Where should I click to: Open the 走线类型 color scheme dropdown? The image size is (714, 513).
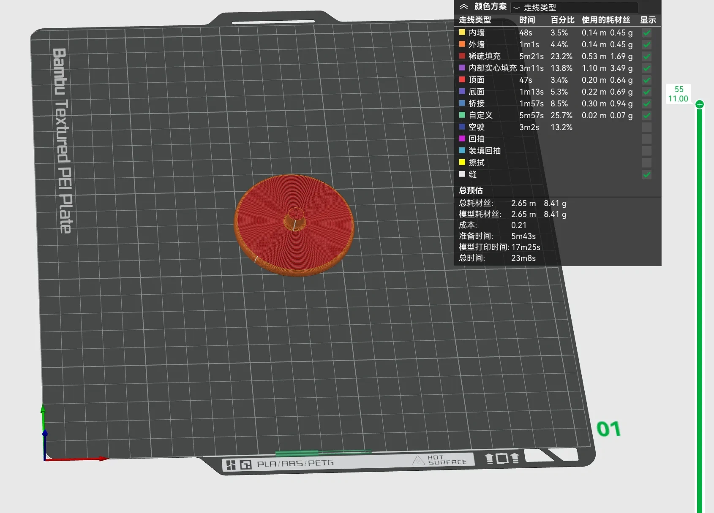[574, 8]
